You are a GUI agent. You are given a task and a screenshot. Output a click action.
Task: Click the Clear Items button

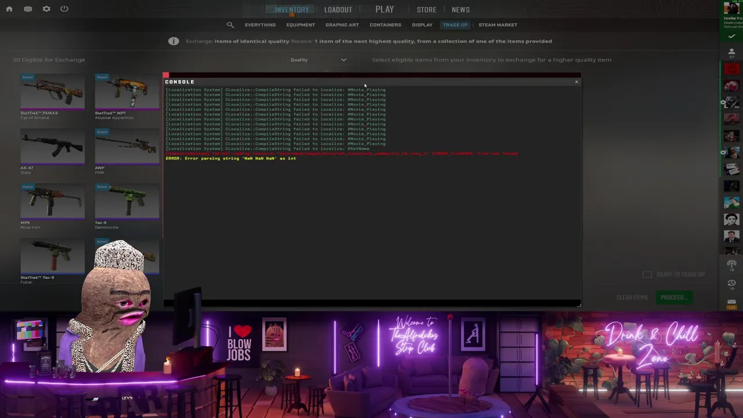tap(632, 297)
